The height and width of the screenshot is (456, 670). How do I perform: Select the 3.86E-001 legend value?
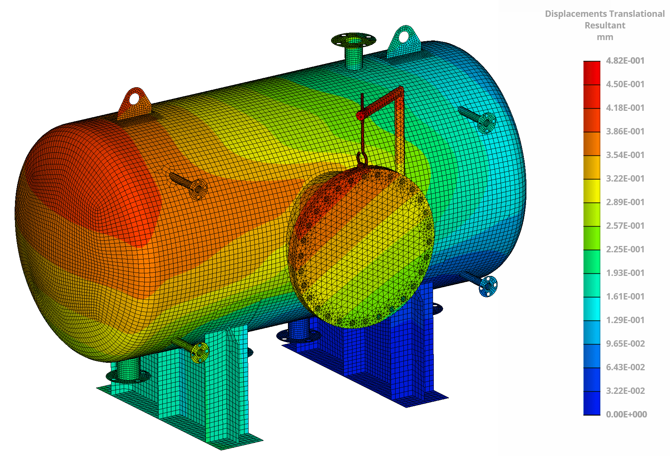[x=625, y=131]
